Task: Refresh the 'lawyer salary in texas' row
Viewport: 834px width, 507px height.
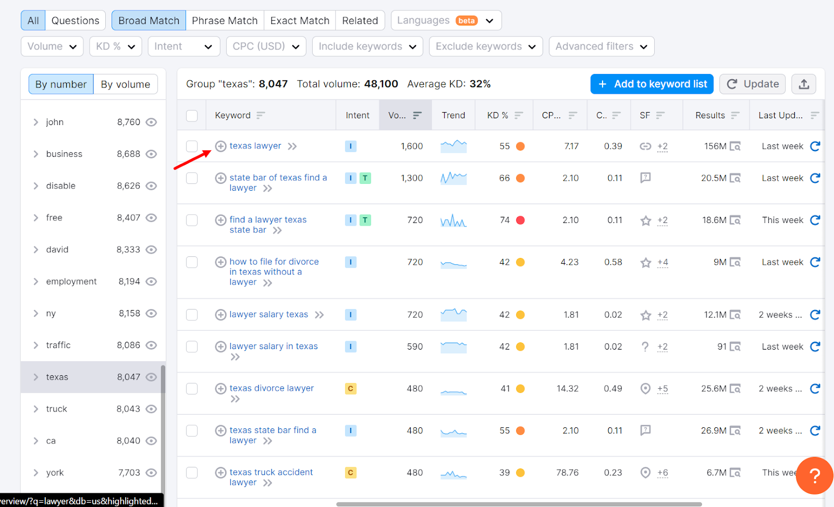Action: (815, 347)
